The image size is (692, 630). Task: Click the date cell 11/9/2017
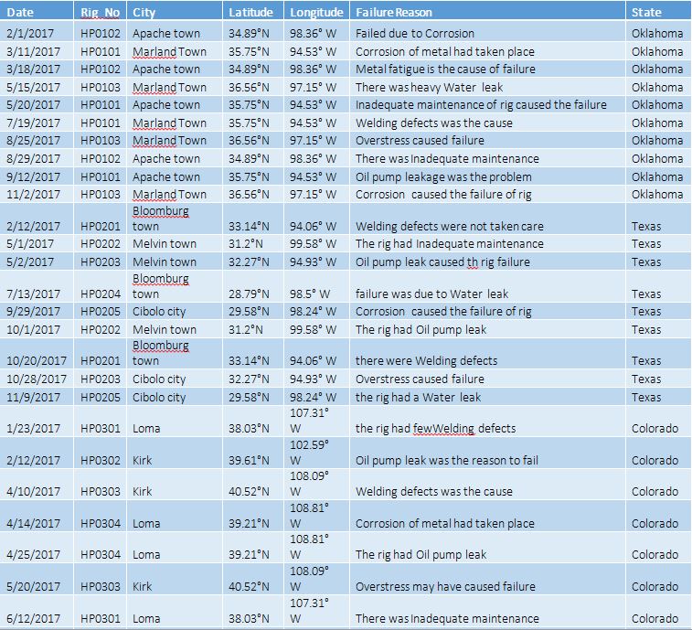pyautogui.click(x=37, y=397)
